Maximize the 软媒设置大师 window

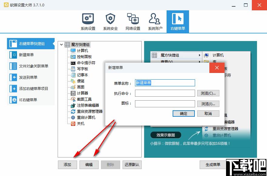(x=246, y=5)
